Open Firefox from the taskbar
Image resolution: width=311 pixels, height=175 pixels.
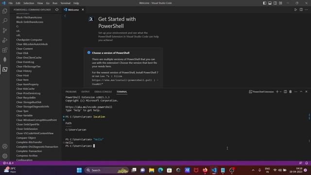click(x=205, y=170)
